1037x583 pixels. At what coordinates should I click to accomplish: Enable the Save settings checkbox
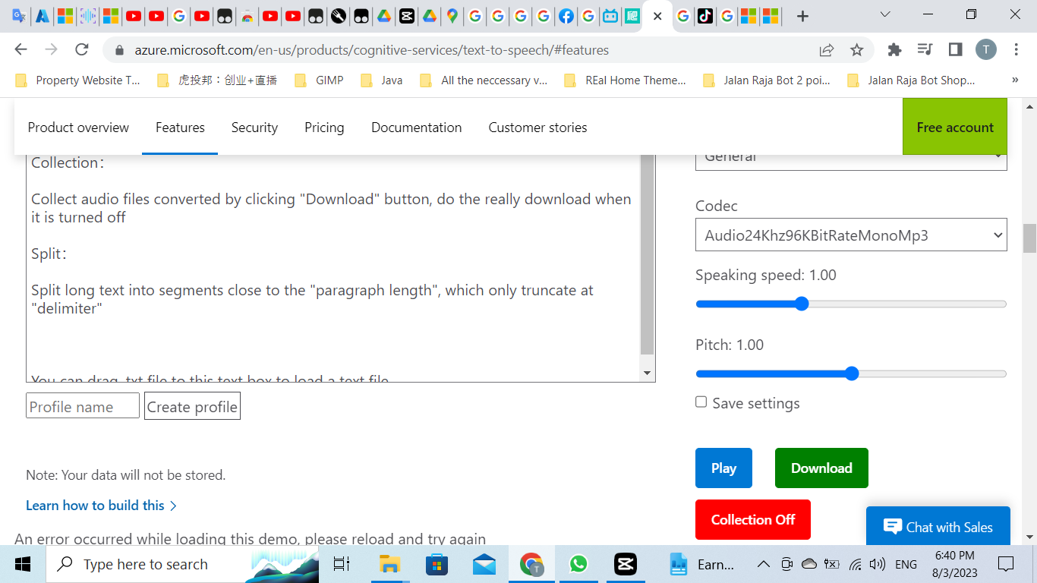pos(701,402)
